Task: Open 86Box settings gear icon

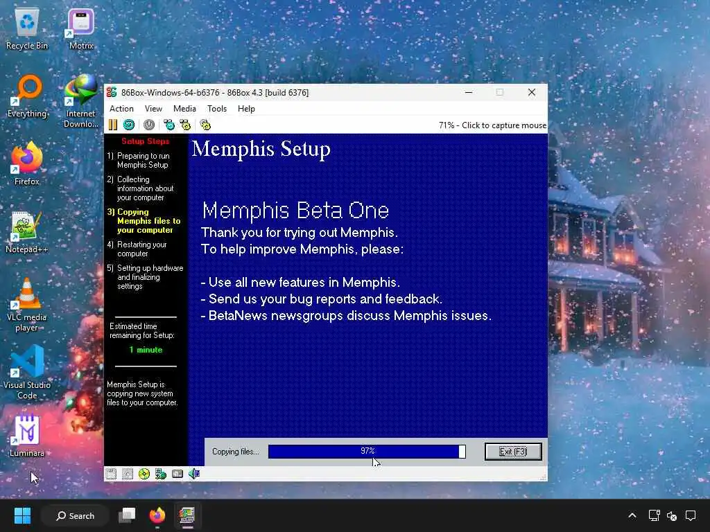Action: (x=205, y=125)
